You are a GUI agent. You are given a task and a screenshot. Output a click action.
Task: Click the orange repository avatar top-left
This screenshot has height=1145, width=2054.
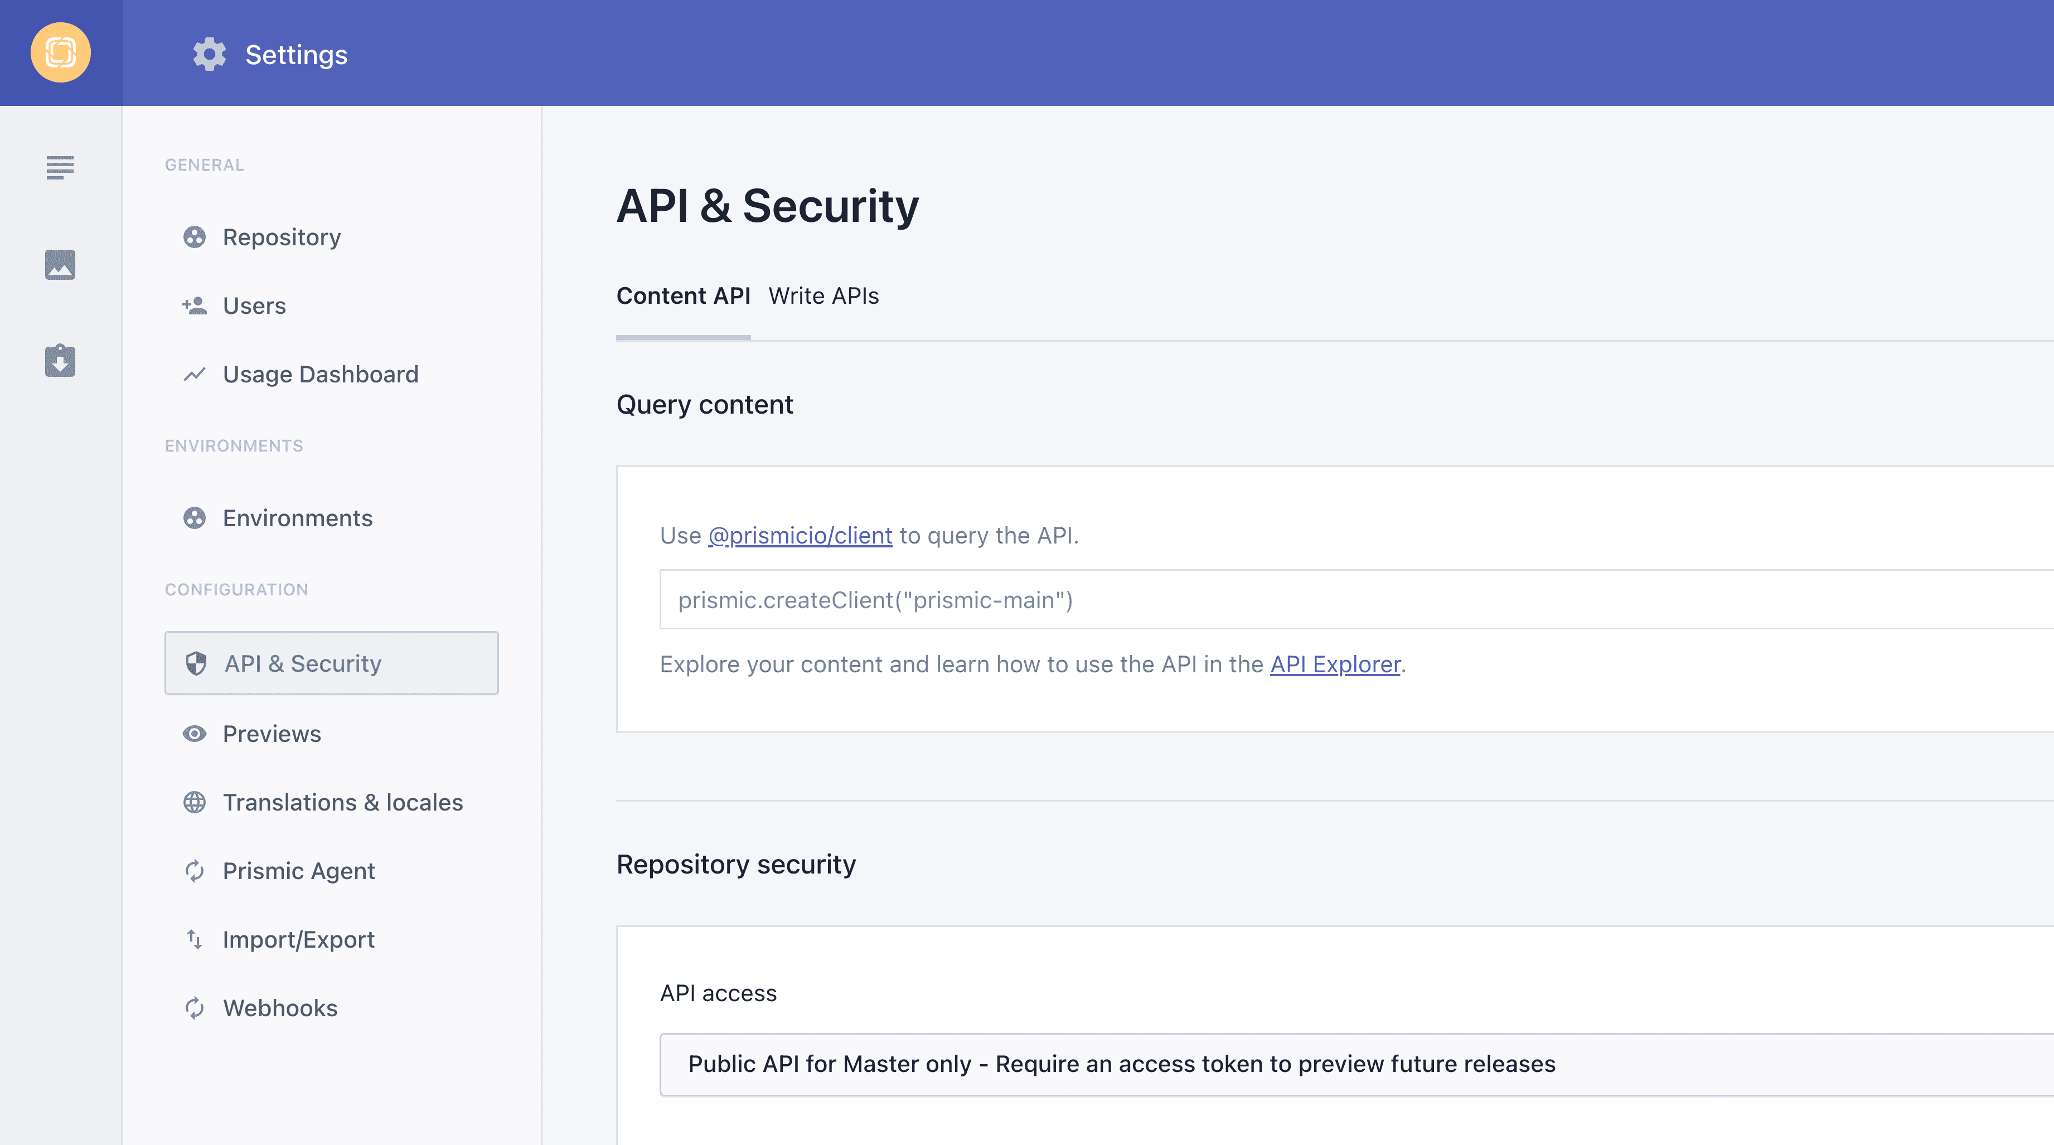(x=61, y=52)
